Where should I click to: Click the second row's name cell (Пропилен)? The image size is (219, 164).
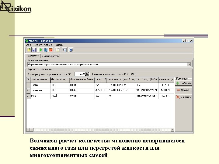tap(40, 91)
